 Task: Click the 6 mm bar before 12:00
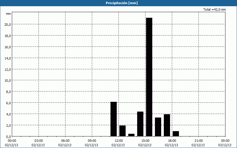tap(113, 119)
